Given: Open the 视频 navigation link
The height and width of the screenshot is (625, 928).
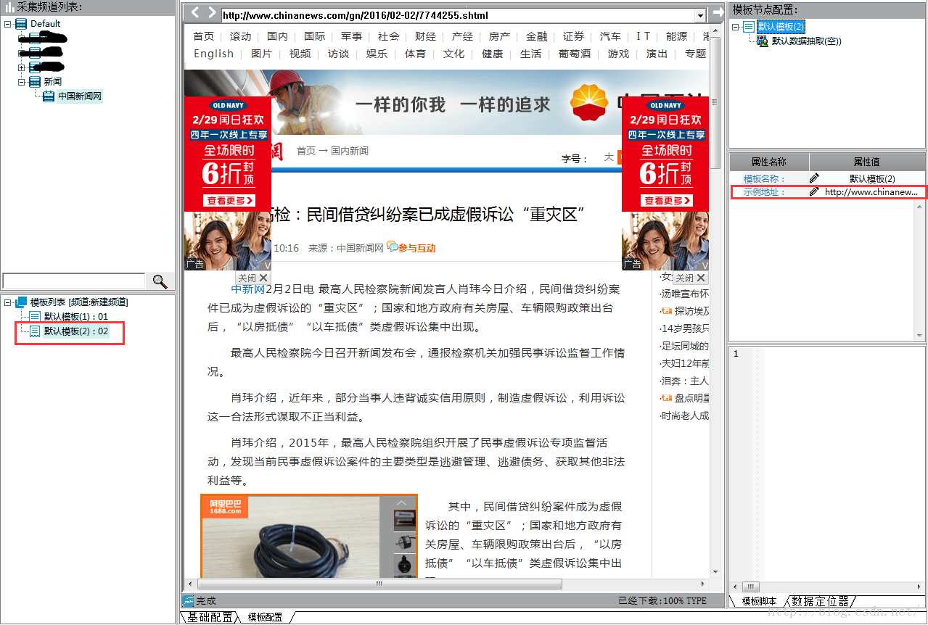Looking at the screenshot, I should coord(300,54).
